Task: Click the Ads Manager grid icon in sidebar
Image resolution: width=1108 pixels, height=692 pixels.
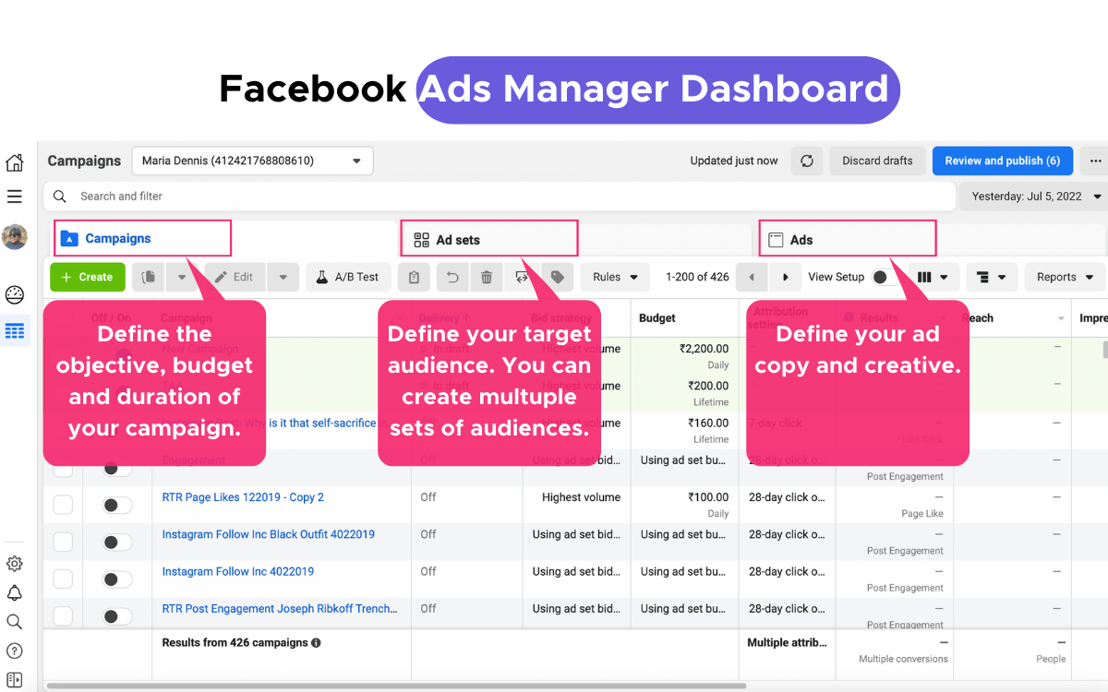Action: point(14,330)
